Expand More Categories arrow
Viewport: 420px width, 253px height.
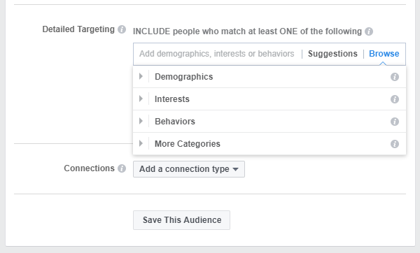[x=141, y=143]
